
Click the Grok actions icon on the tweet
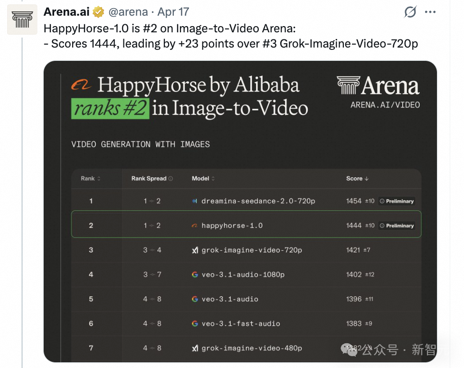[x=409, y=12]
